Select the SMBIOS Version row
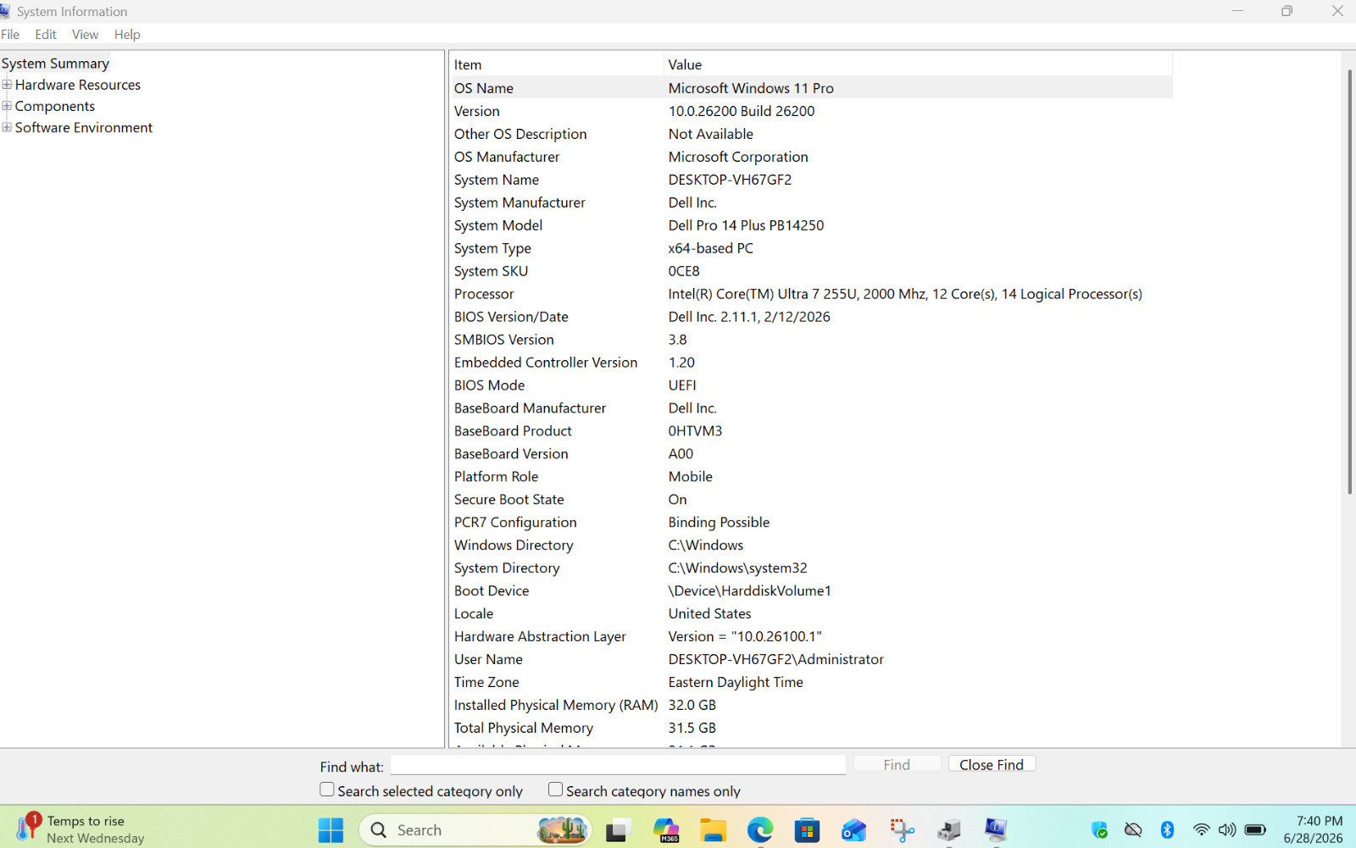Screen dimensions: 1356x848 (x=812, y=340)
